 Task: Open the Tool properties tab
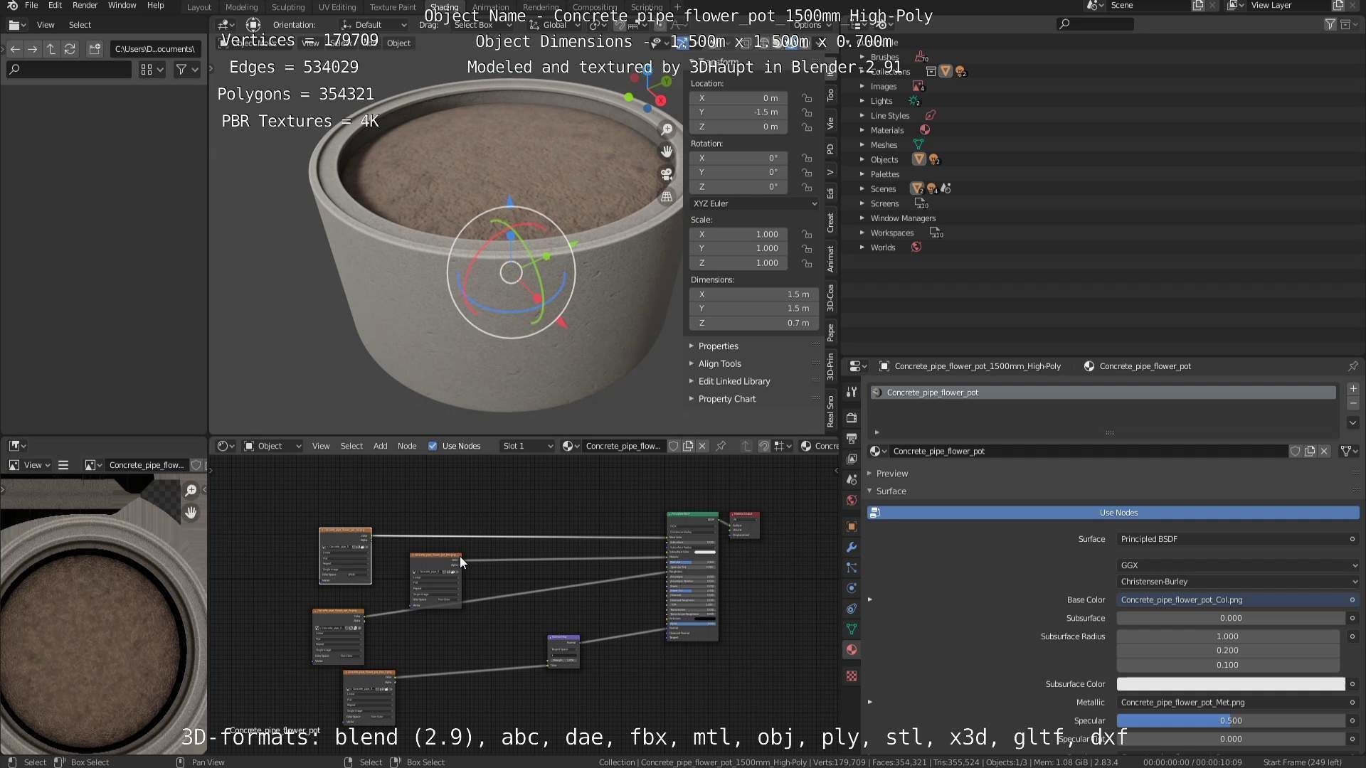(852, 392)
